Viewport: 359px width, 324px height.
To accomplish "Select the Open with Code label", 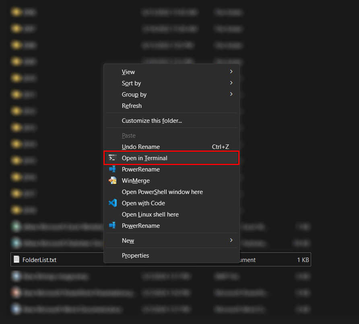I will pos(143,203).
